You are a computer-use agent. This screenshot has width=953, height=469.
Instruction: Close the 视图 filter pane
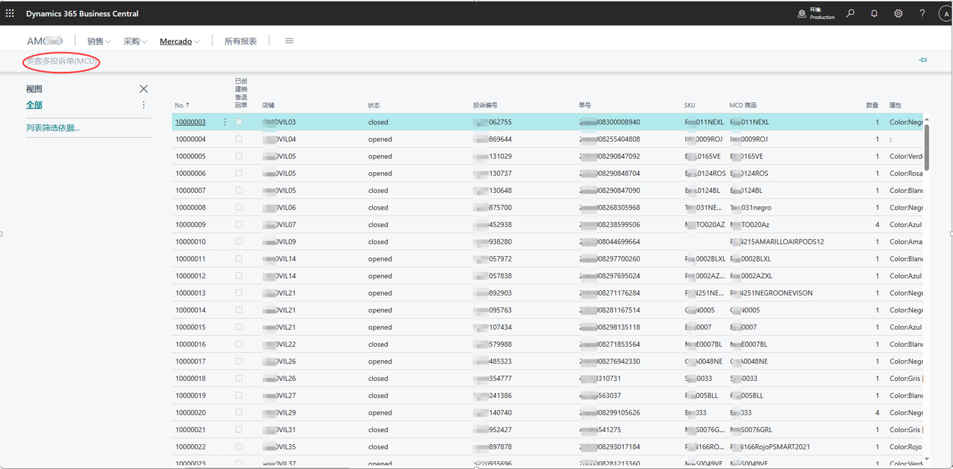pos(143,89)
